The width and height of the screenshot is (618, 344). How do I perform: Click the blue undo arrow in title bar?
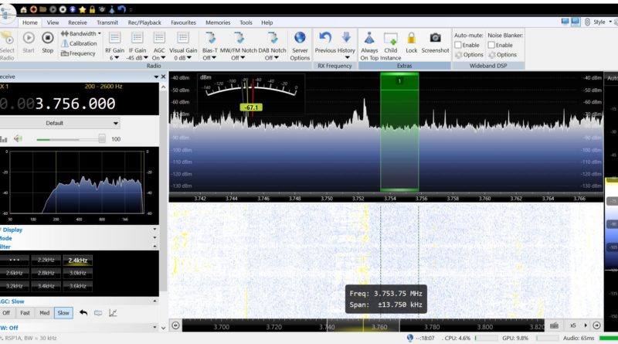point(121,9)
